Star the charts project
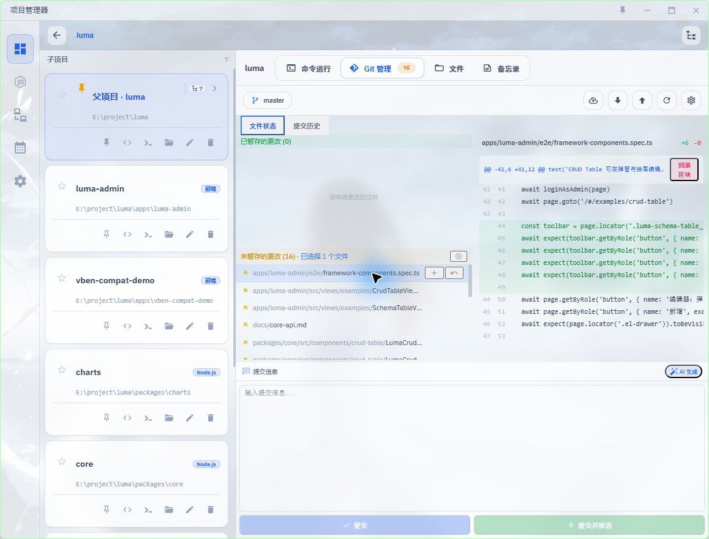 point(62,370)
